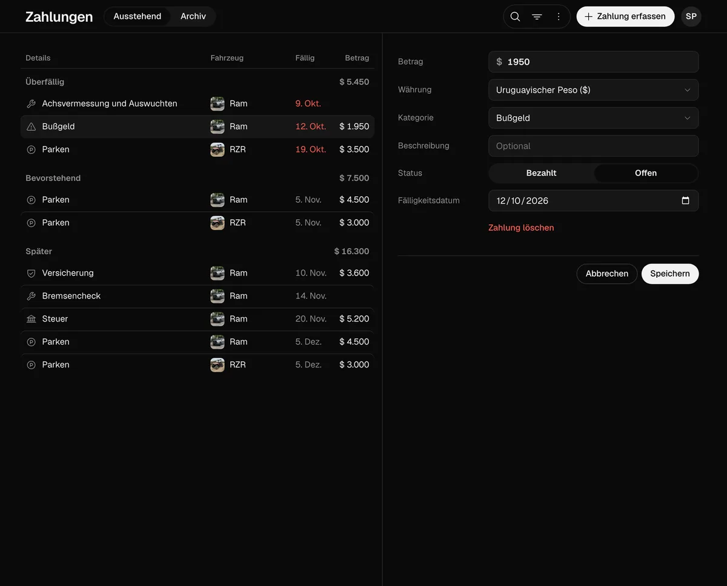The width and height of the screenshot is (727, 586).
Task: Click the shield icon beside Versicherung
Action: tap(32, 274)
